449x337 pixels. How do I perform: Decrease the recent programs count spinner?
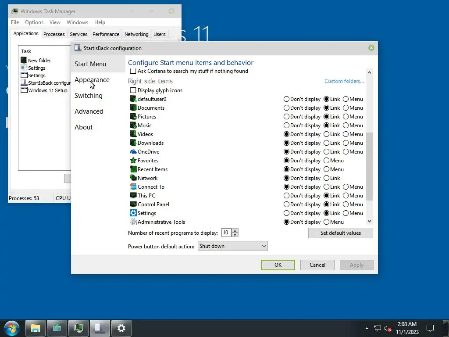pos(235,235)
